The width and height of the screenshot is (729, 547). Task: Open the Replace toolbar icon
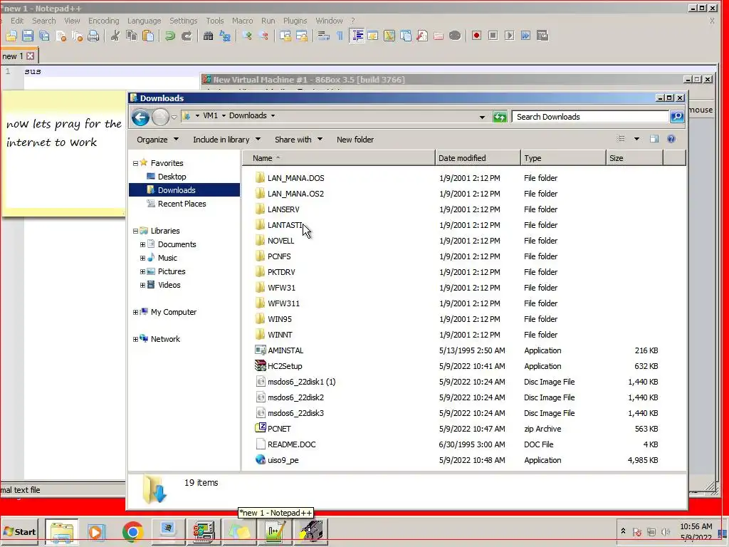pos(225,36)
